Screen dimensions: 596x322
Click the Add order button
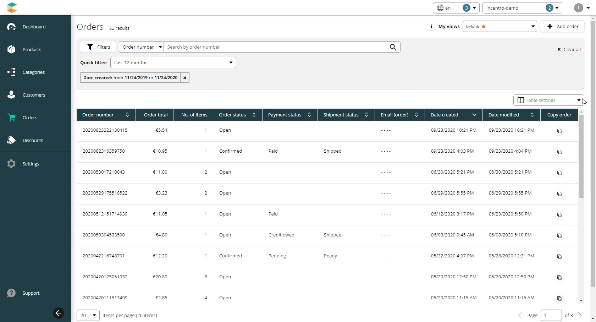pos(562,27)
